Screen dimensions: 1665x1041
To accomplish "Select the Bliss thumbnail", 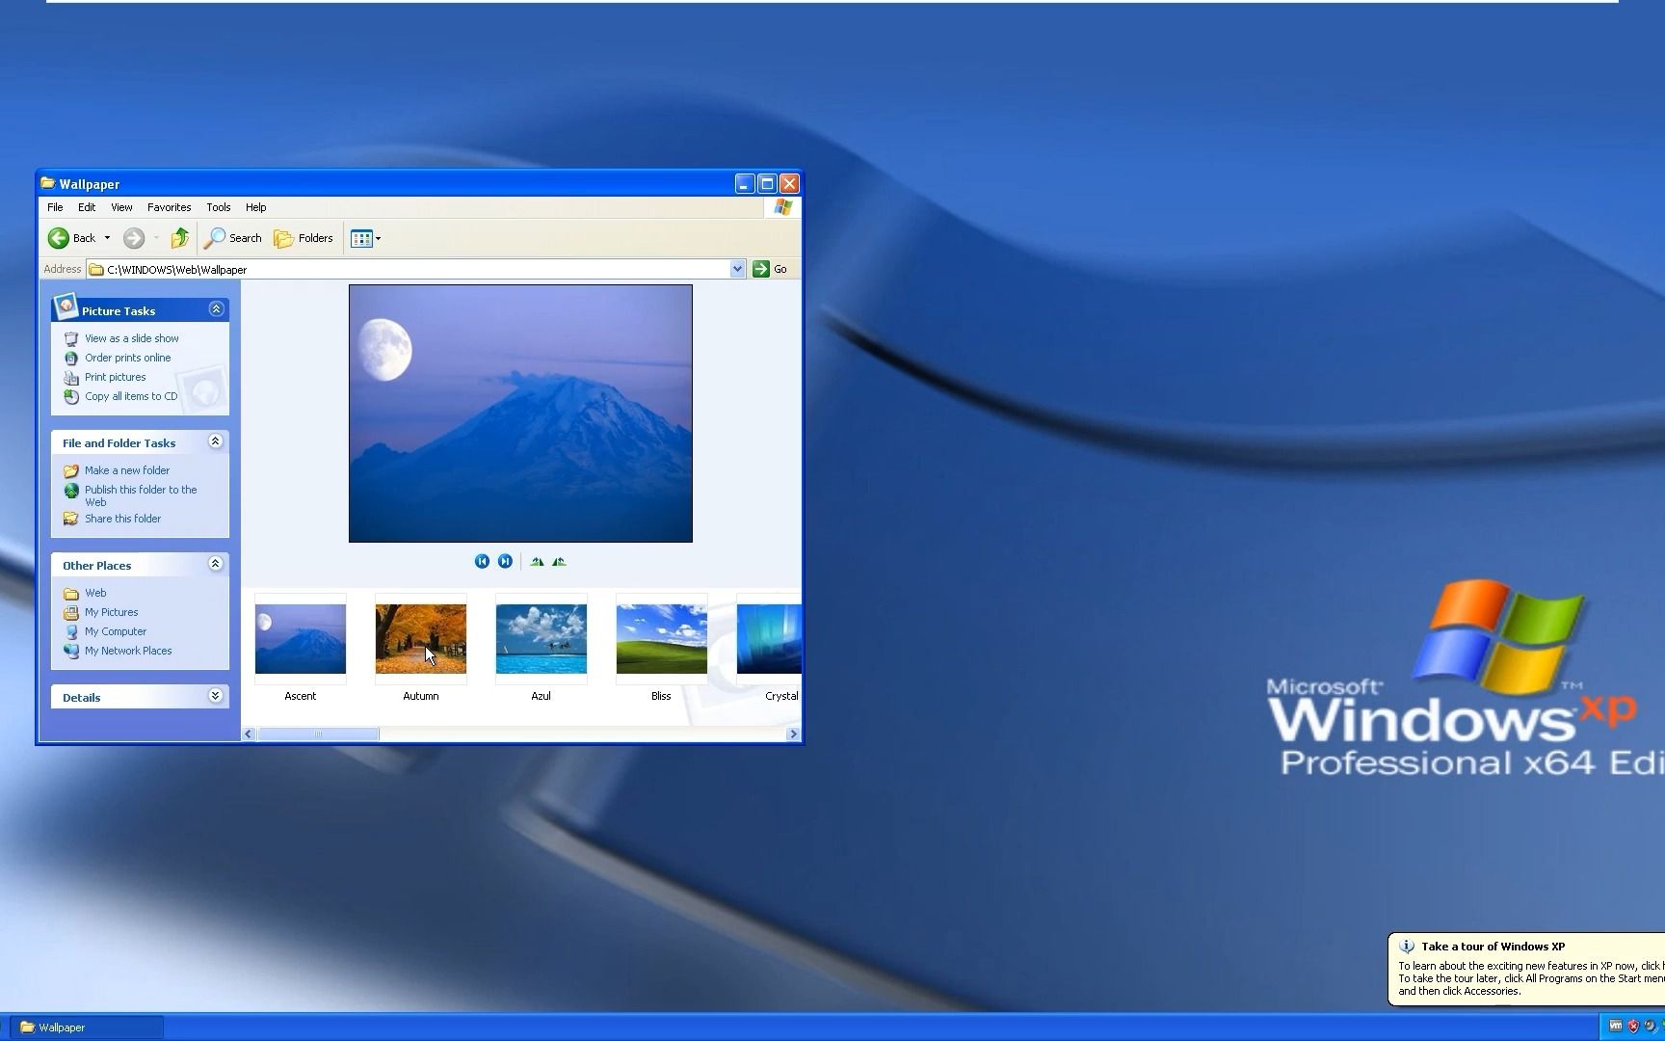I will point(661,639).
